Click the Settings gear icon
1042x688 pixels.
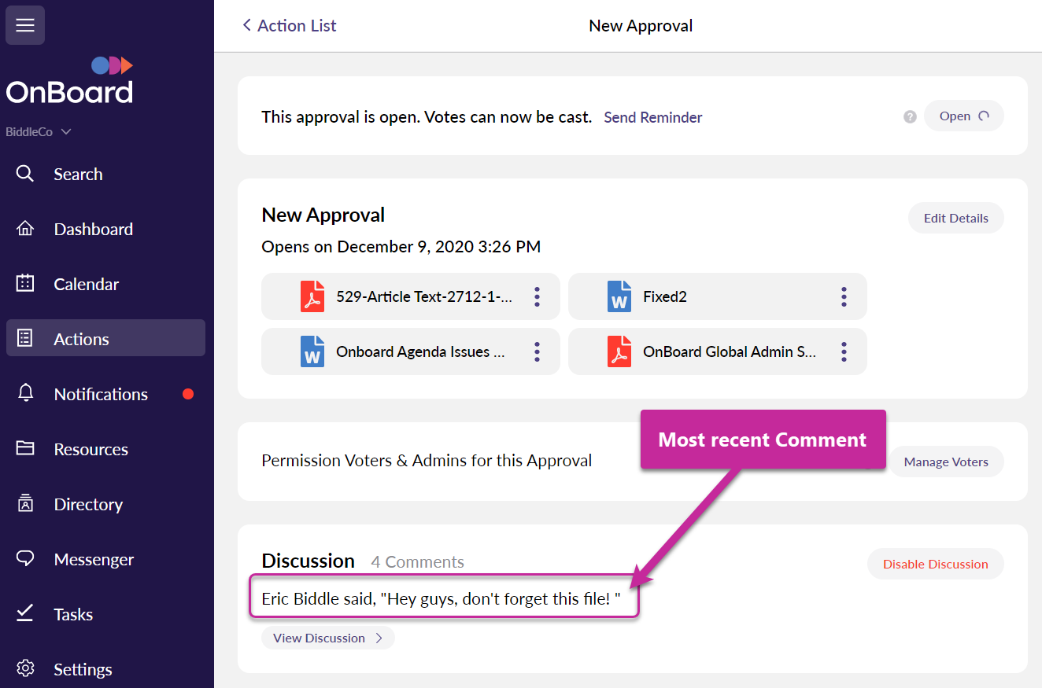(x=25, y=669)
